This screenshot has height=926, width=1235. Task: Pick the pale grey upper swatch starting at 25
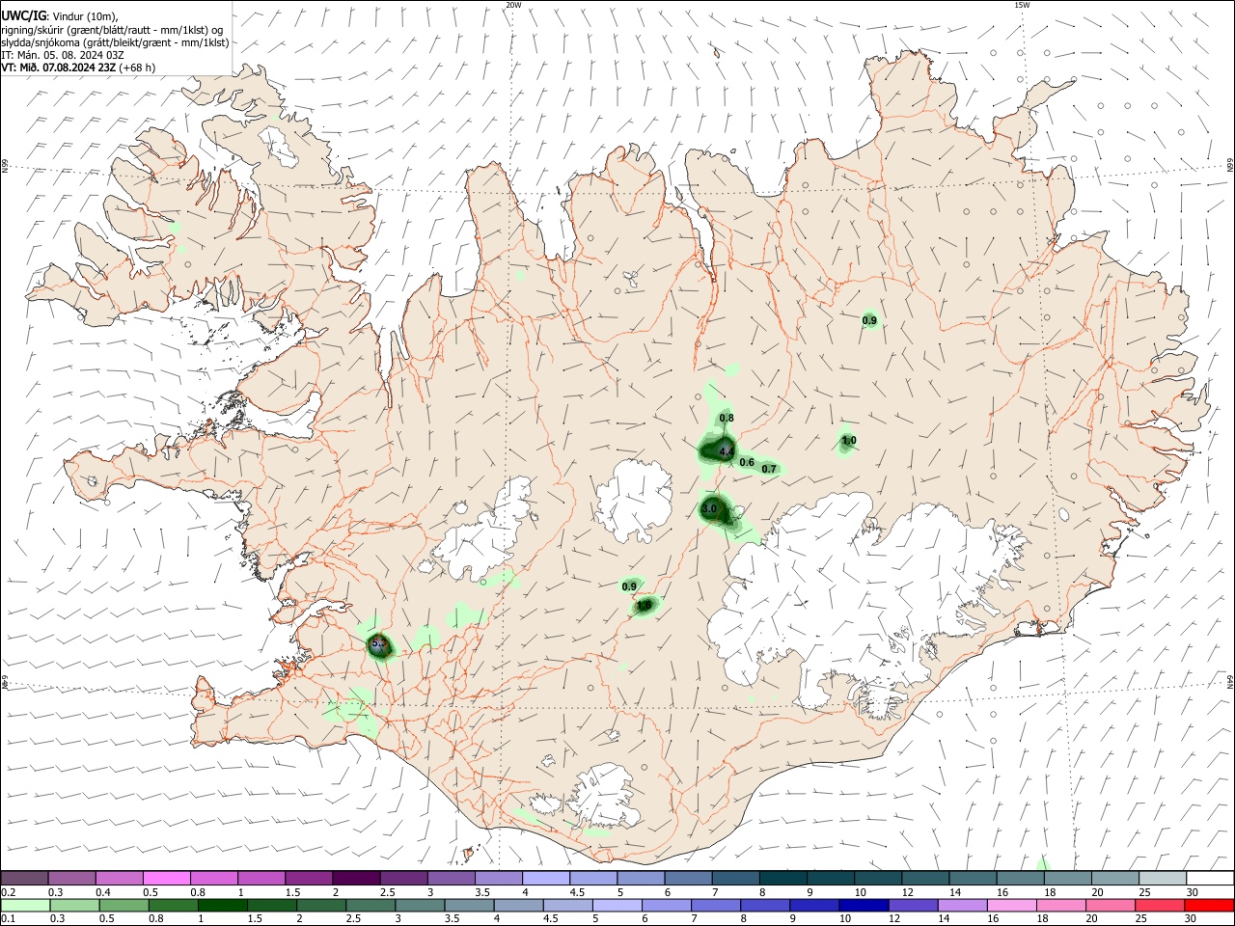[x=1162, y=879]
